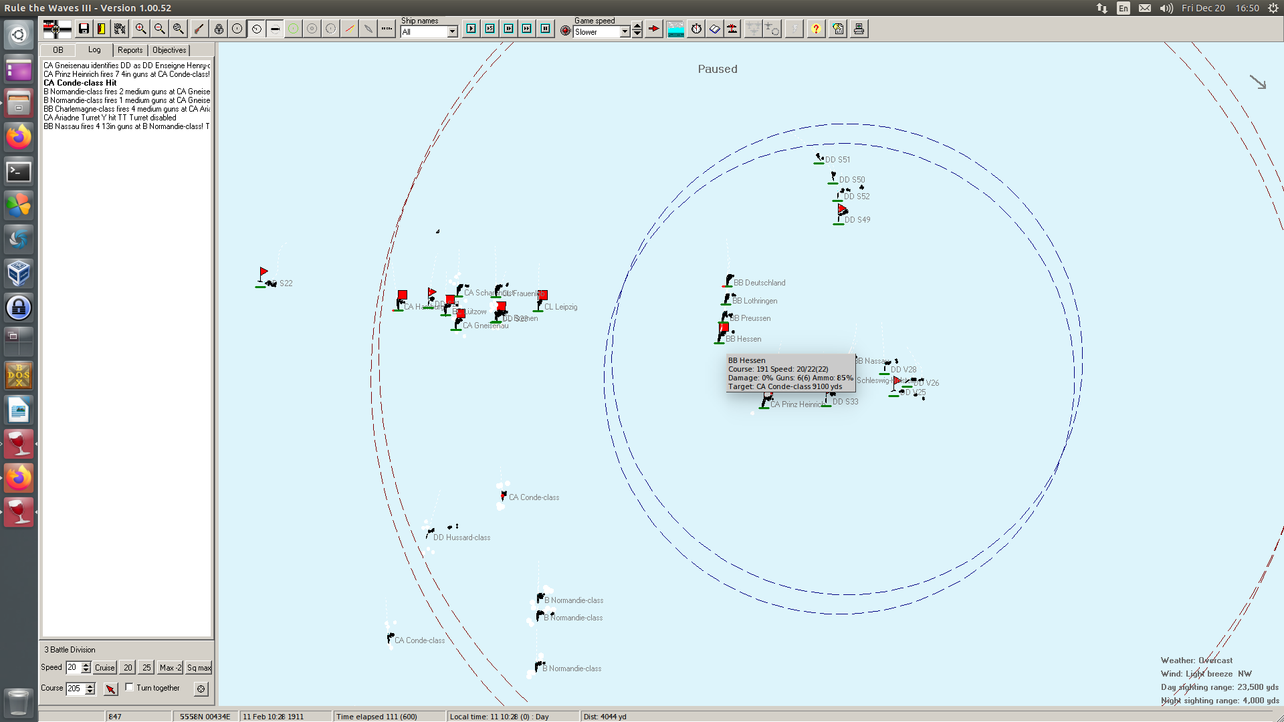Select the BB Deutschland ship on map
1284x722 pixels.
click(x=729, y=280)
